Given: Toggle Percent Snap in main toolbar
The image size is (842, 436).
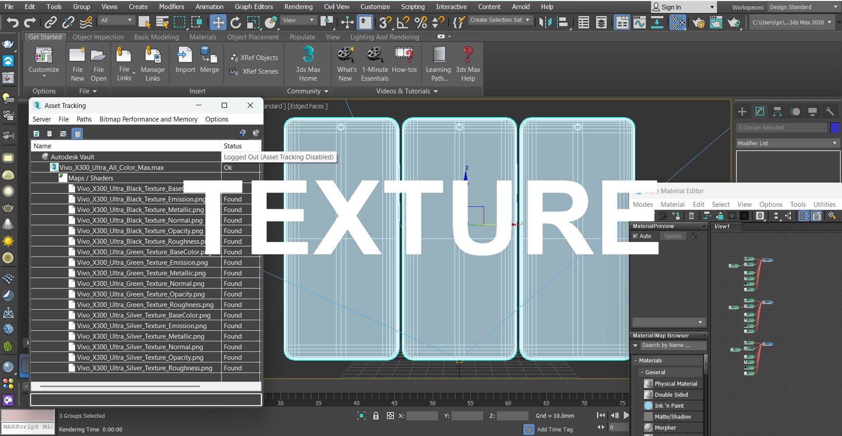Looking at the screenshot, I should (421, 22).
